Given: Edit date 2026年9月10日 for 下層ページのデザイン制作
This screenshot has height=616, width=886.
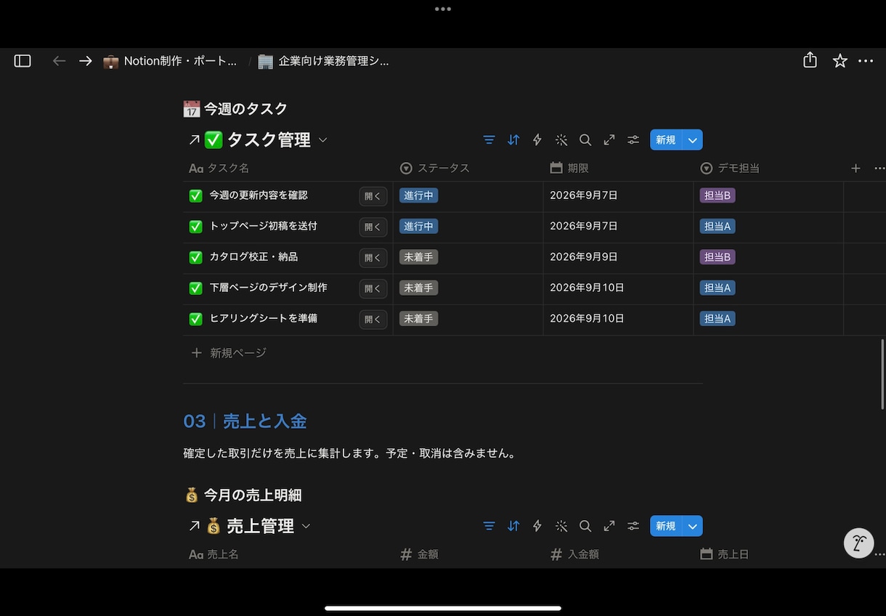Looking at the screenshot, I should pyautogui.click(x=587, y=288).
